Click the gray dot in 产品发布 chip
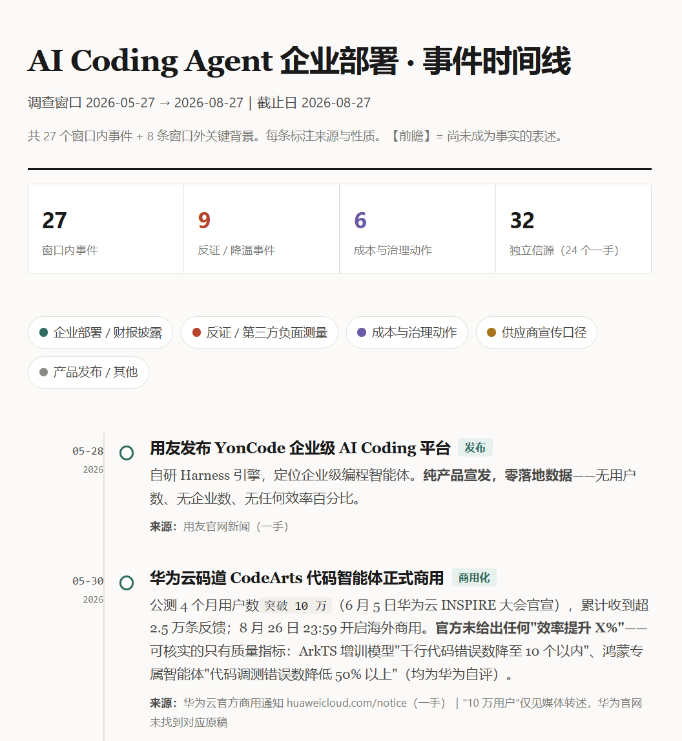682x741 pixels. [44, 372]
